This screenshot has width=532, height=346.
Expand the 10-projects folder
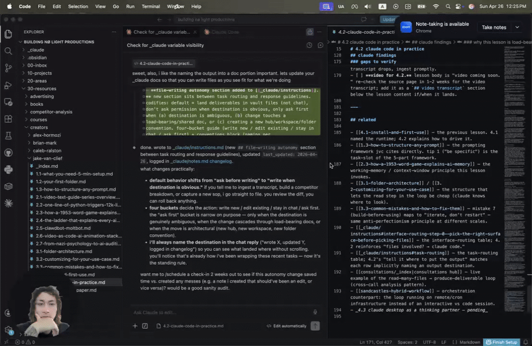coord(39,73)
